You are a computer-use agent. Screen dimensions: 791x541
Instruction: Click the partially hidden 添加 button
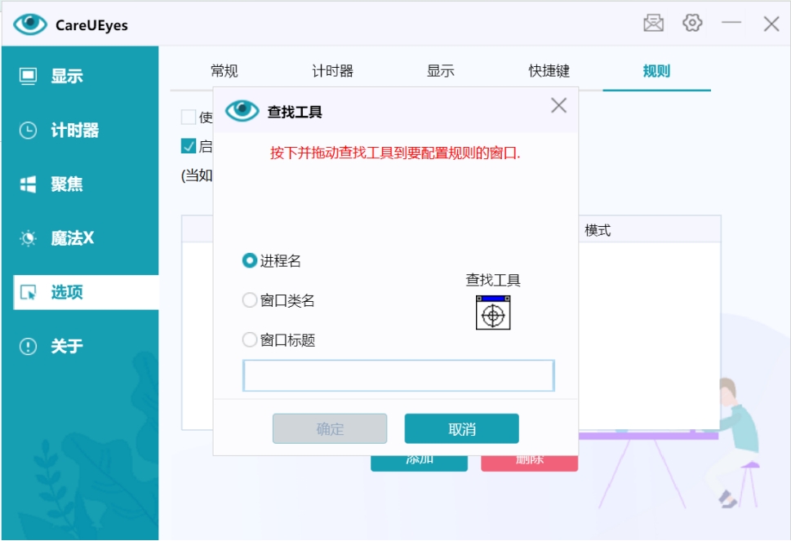point(419,463)
